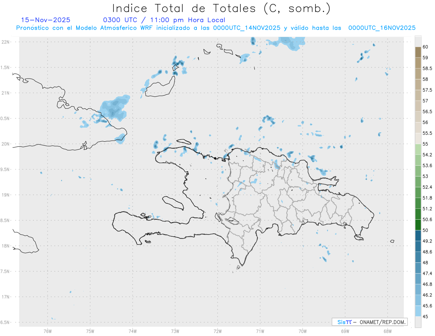Screen dimensions: 435x336
Task: Click the "54.2" colorbar value
Action: [427, 155]
